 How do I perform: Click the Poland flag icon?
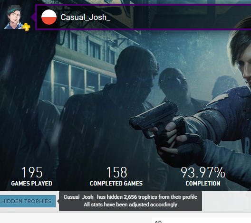(x=49, y=17)
